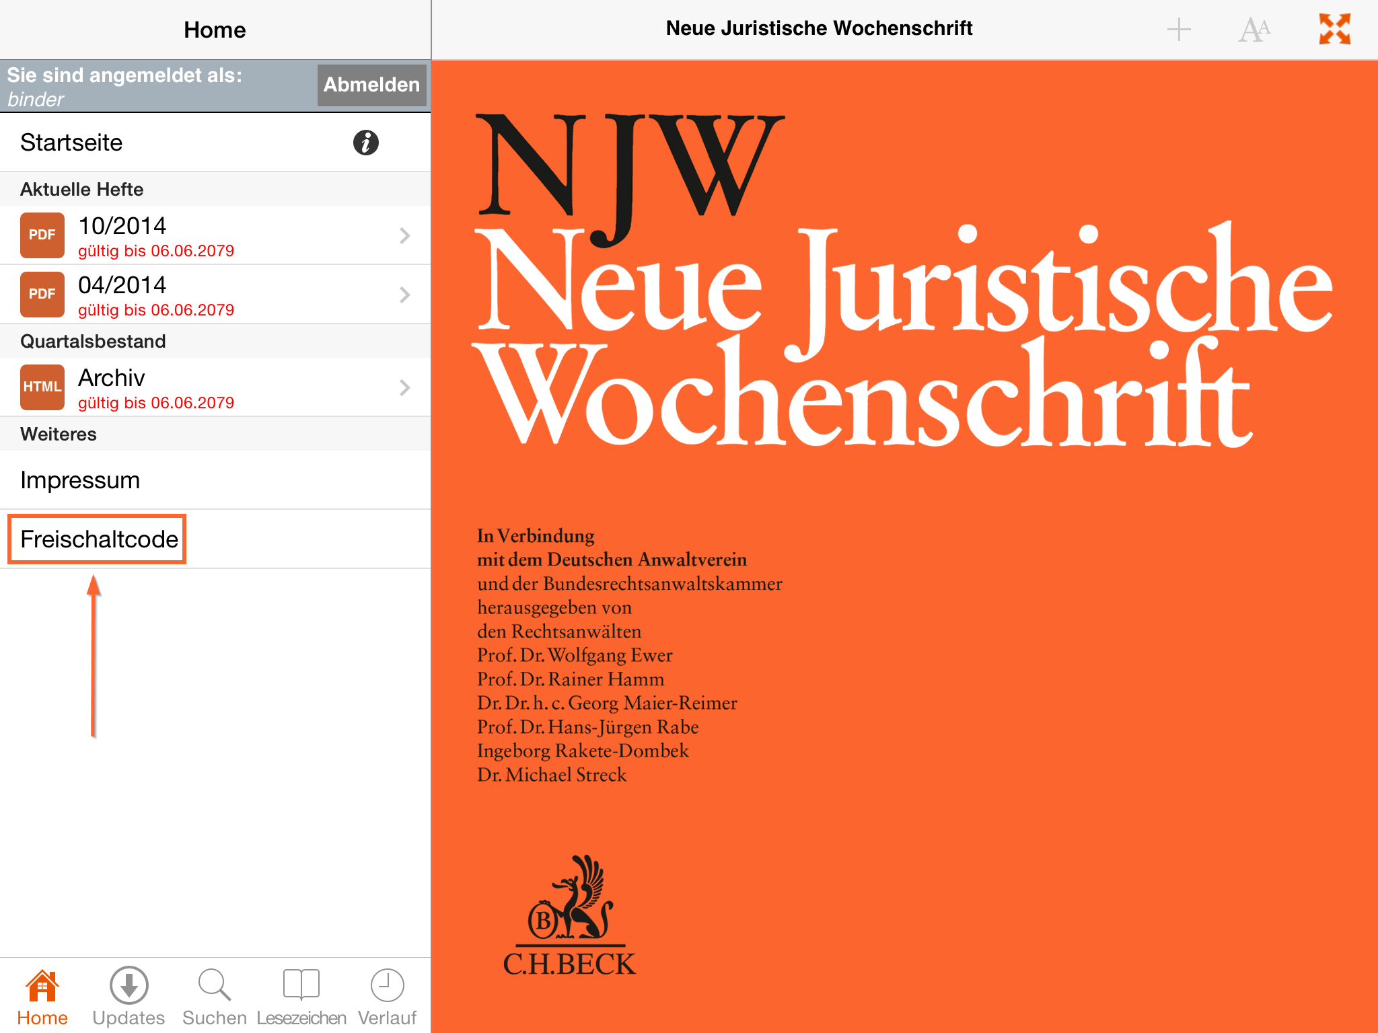Open the Updates tab
This screenshot has width=1378, height=1033.
pyautogui.click(x=129, y=998)
